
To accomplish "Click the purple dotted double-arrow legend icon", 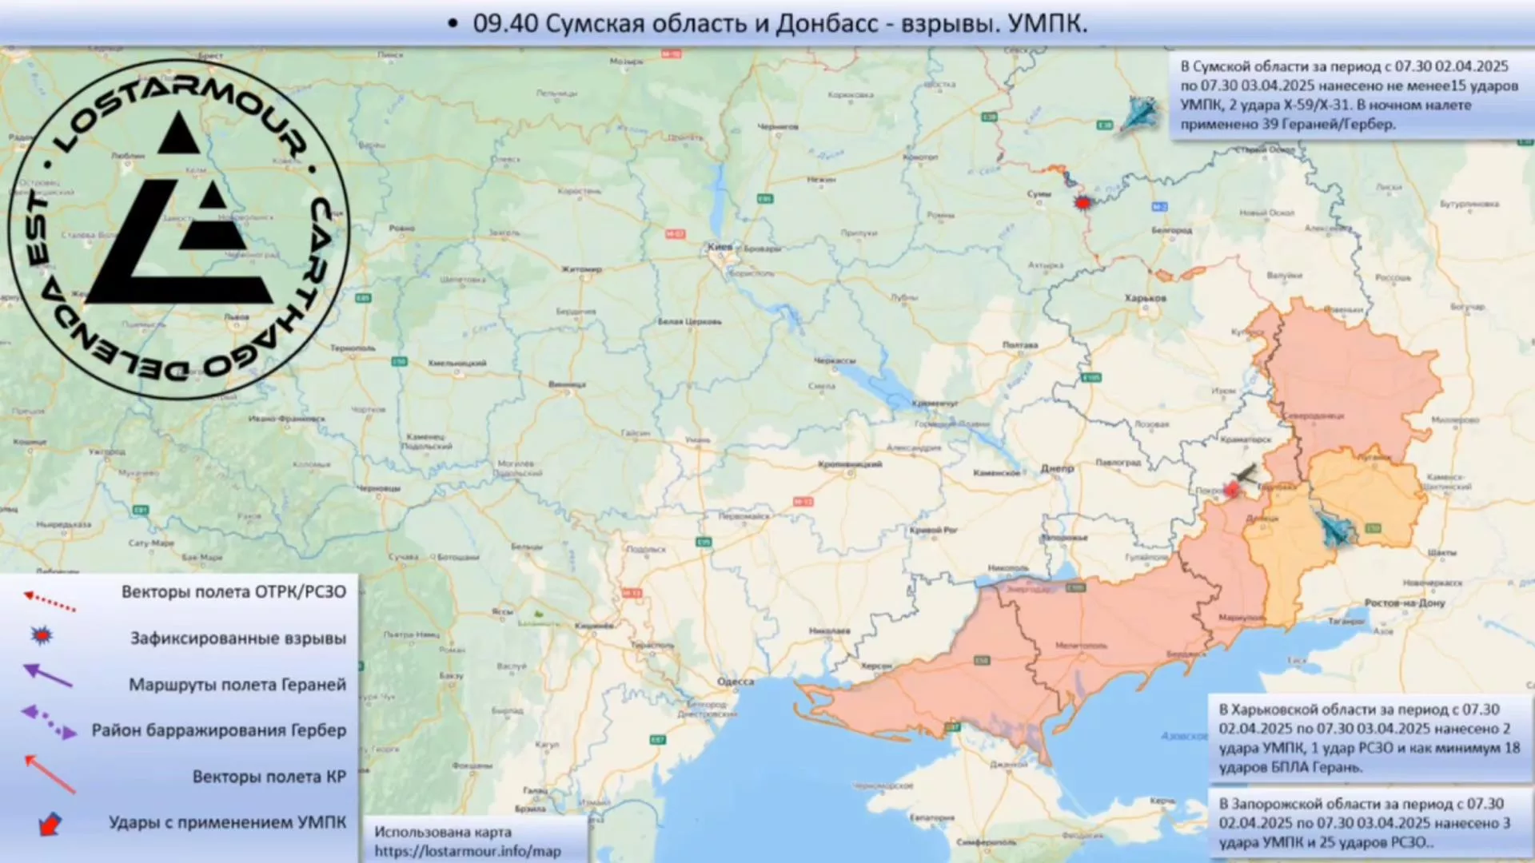I will coord(50,722).
